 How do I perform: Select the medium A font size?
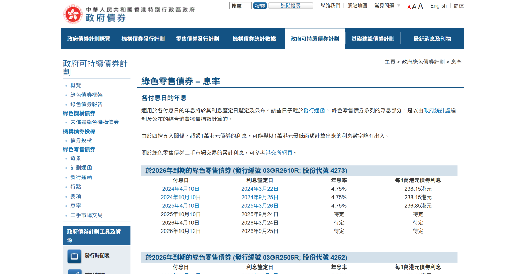(x=414, y=7)
